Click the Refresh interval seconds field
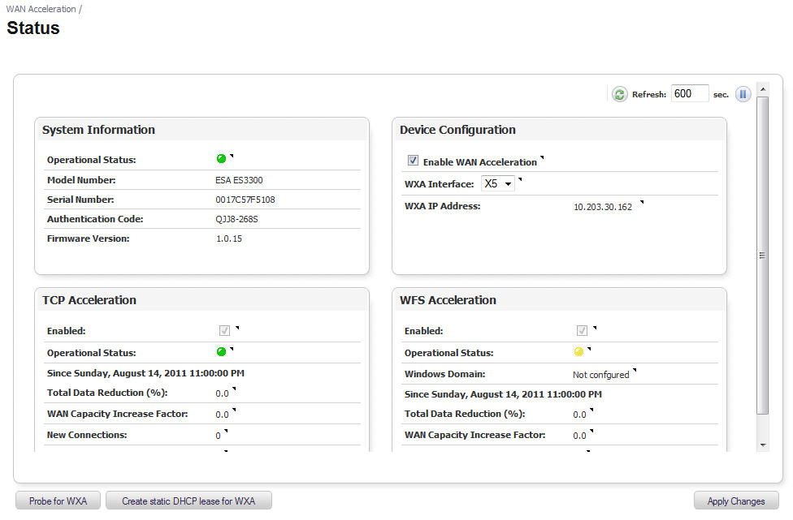793x520 pixels. coord(689,94)
